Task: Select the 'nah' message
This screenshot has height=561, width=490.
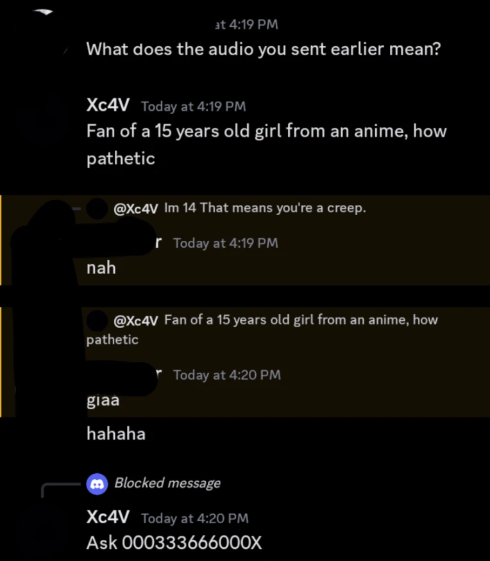Action: coord(101,268)
